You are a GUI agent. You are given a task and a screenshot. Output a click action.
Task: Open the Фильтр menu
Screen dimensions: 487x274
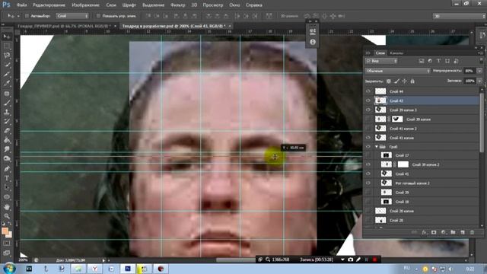click(177, 5)
